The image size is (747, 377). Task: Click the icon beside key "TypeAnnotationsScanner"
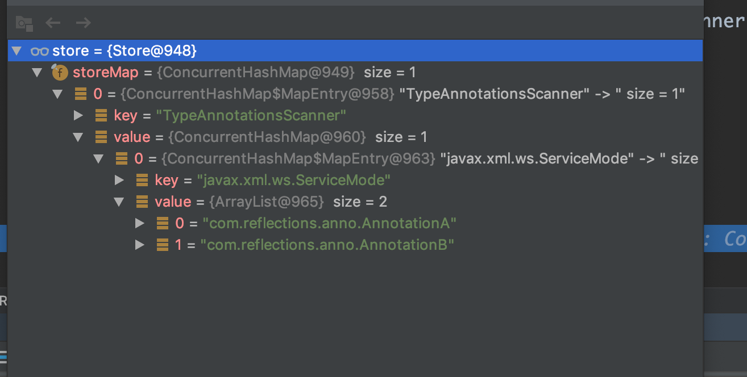click(x=101, y=116)
